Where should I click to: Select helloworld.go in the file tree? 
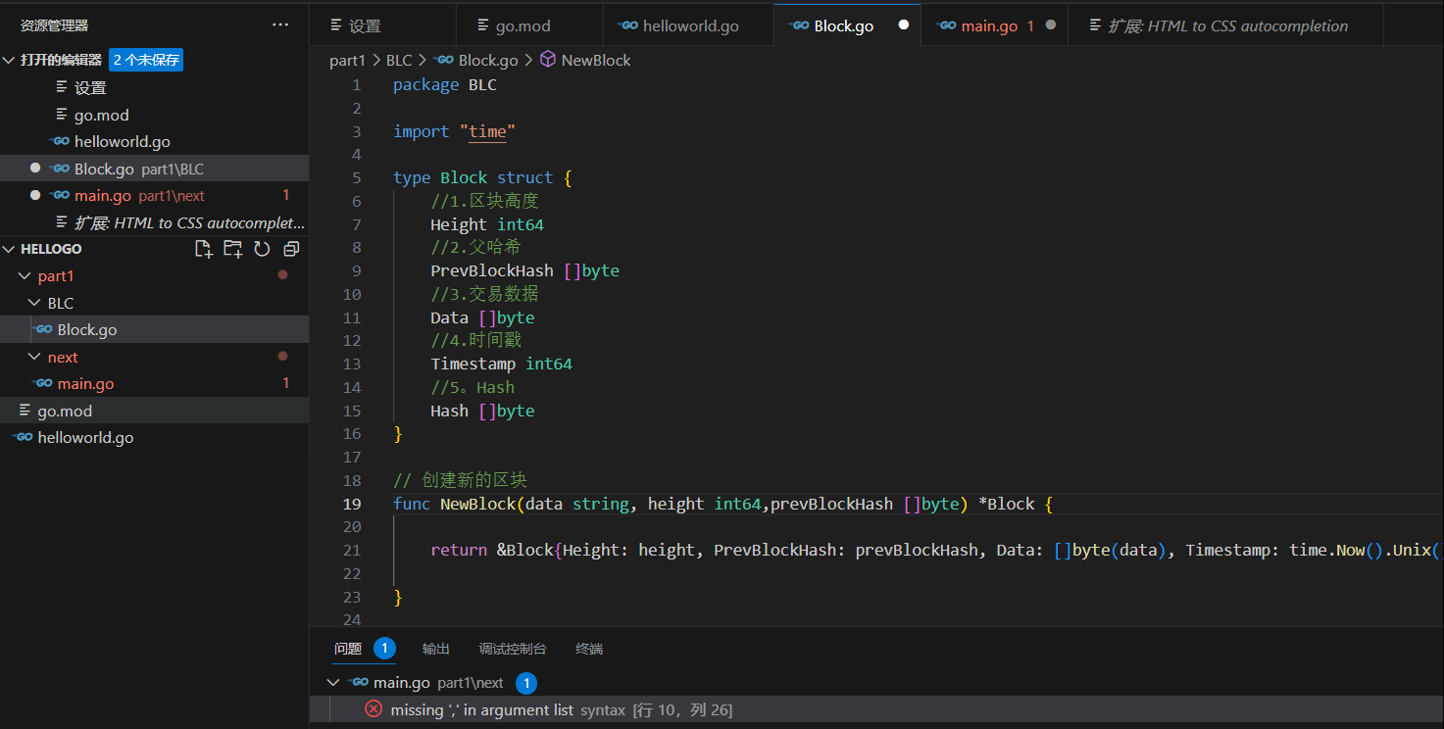154,438
